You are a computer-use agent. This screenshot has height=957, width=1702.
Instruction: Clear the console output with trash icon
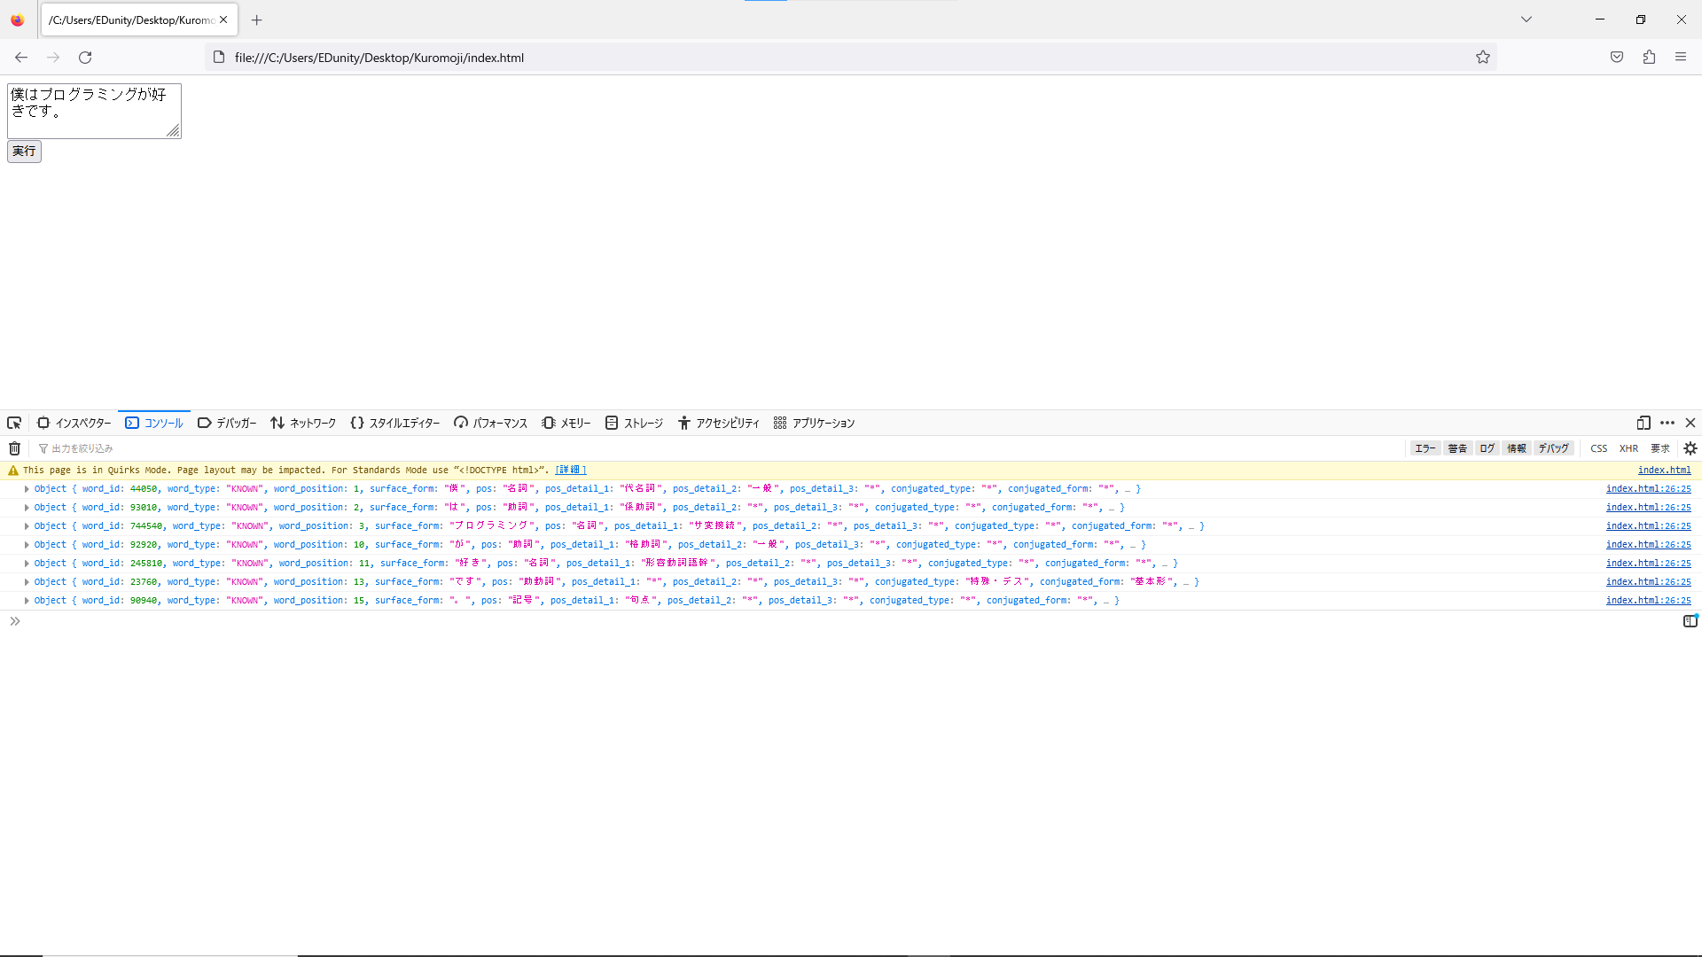(x=13, y=448)
